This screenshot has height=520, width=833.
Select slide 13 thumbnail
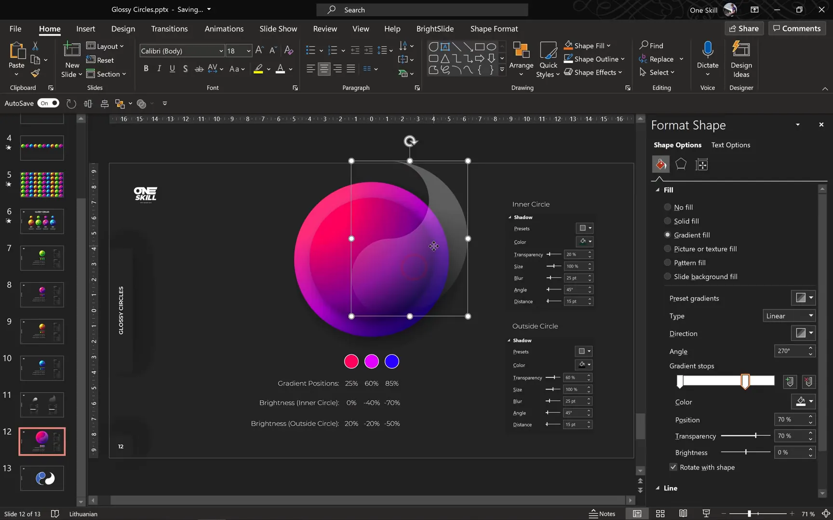point(42,478)
